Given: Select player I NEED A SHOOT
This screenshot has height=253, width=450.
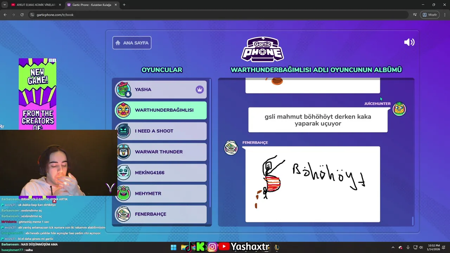Looking at the screenshot, I should (161, 131).
